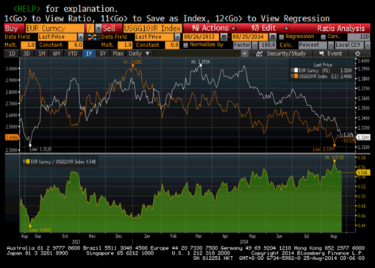This screenshot has width=375, height=268.
Task: Select the 1M time range tab
Action: 42,54
